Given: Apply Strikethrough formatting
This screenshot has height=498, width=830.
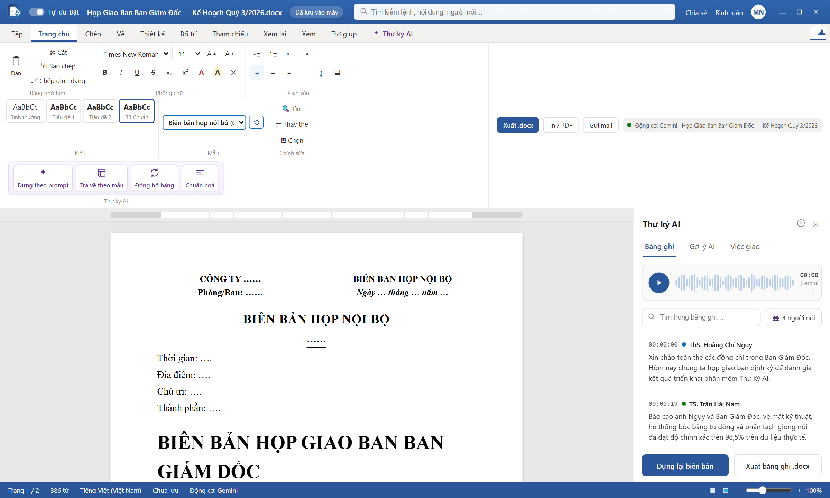Looking at the screenshot, I should (x=153, y=72).
